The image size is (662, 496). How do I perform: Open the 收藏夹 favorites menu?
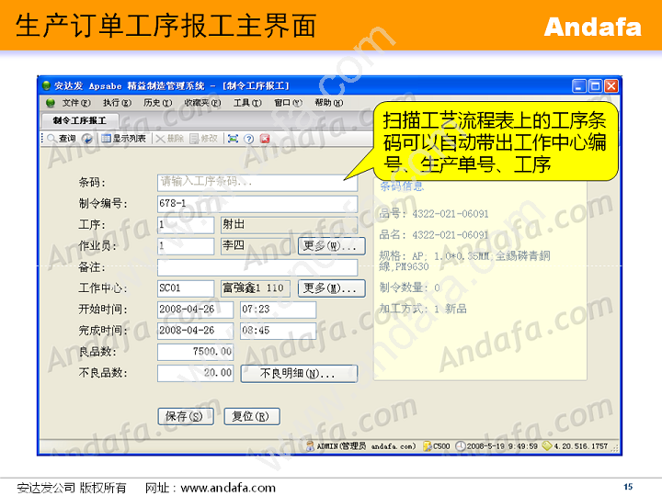coord(201,103)
